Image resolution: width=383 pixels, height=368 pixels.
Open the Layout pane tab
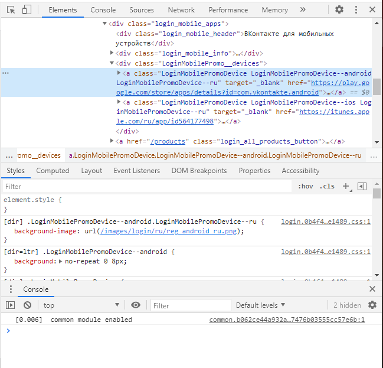coord(91,171)
